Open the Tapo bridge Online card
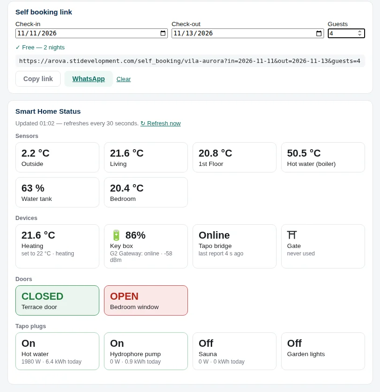Screen dimensions: 380x392 235,246
